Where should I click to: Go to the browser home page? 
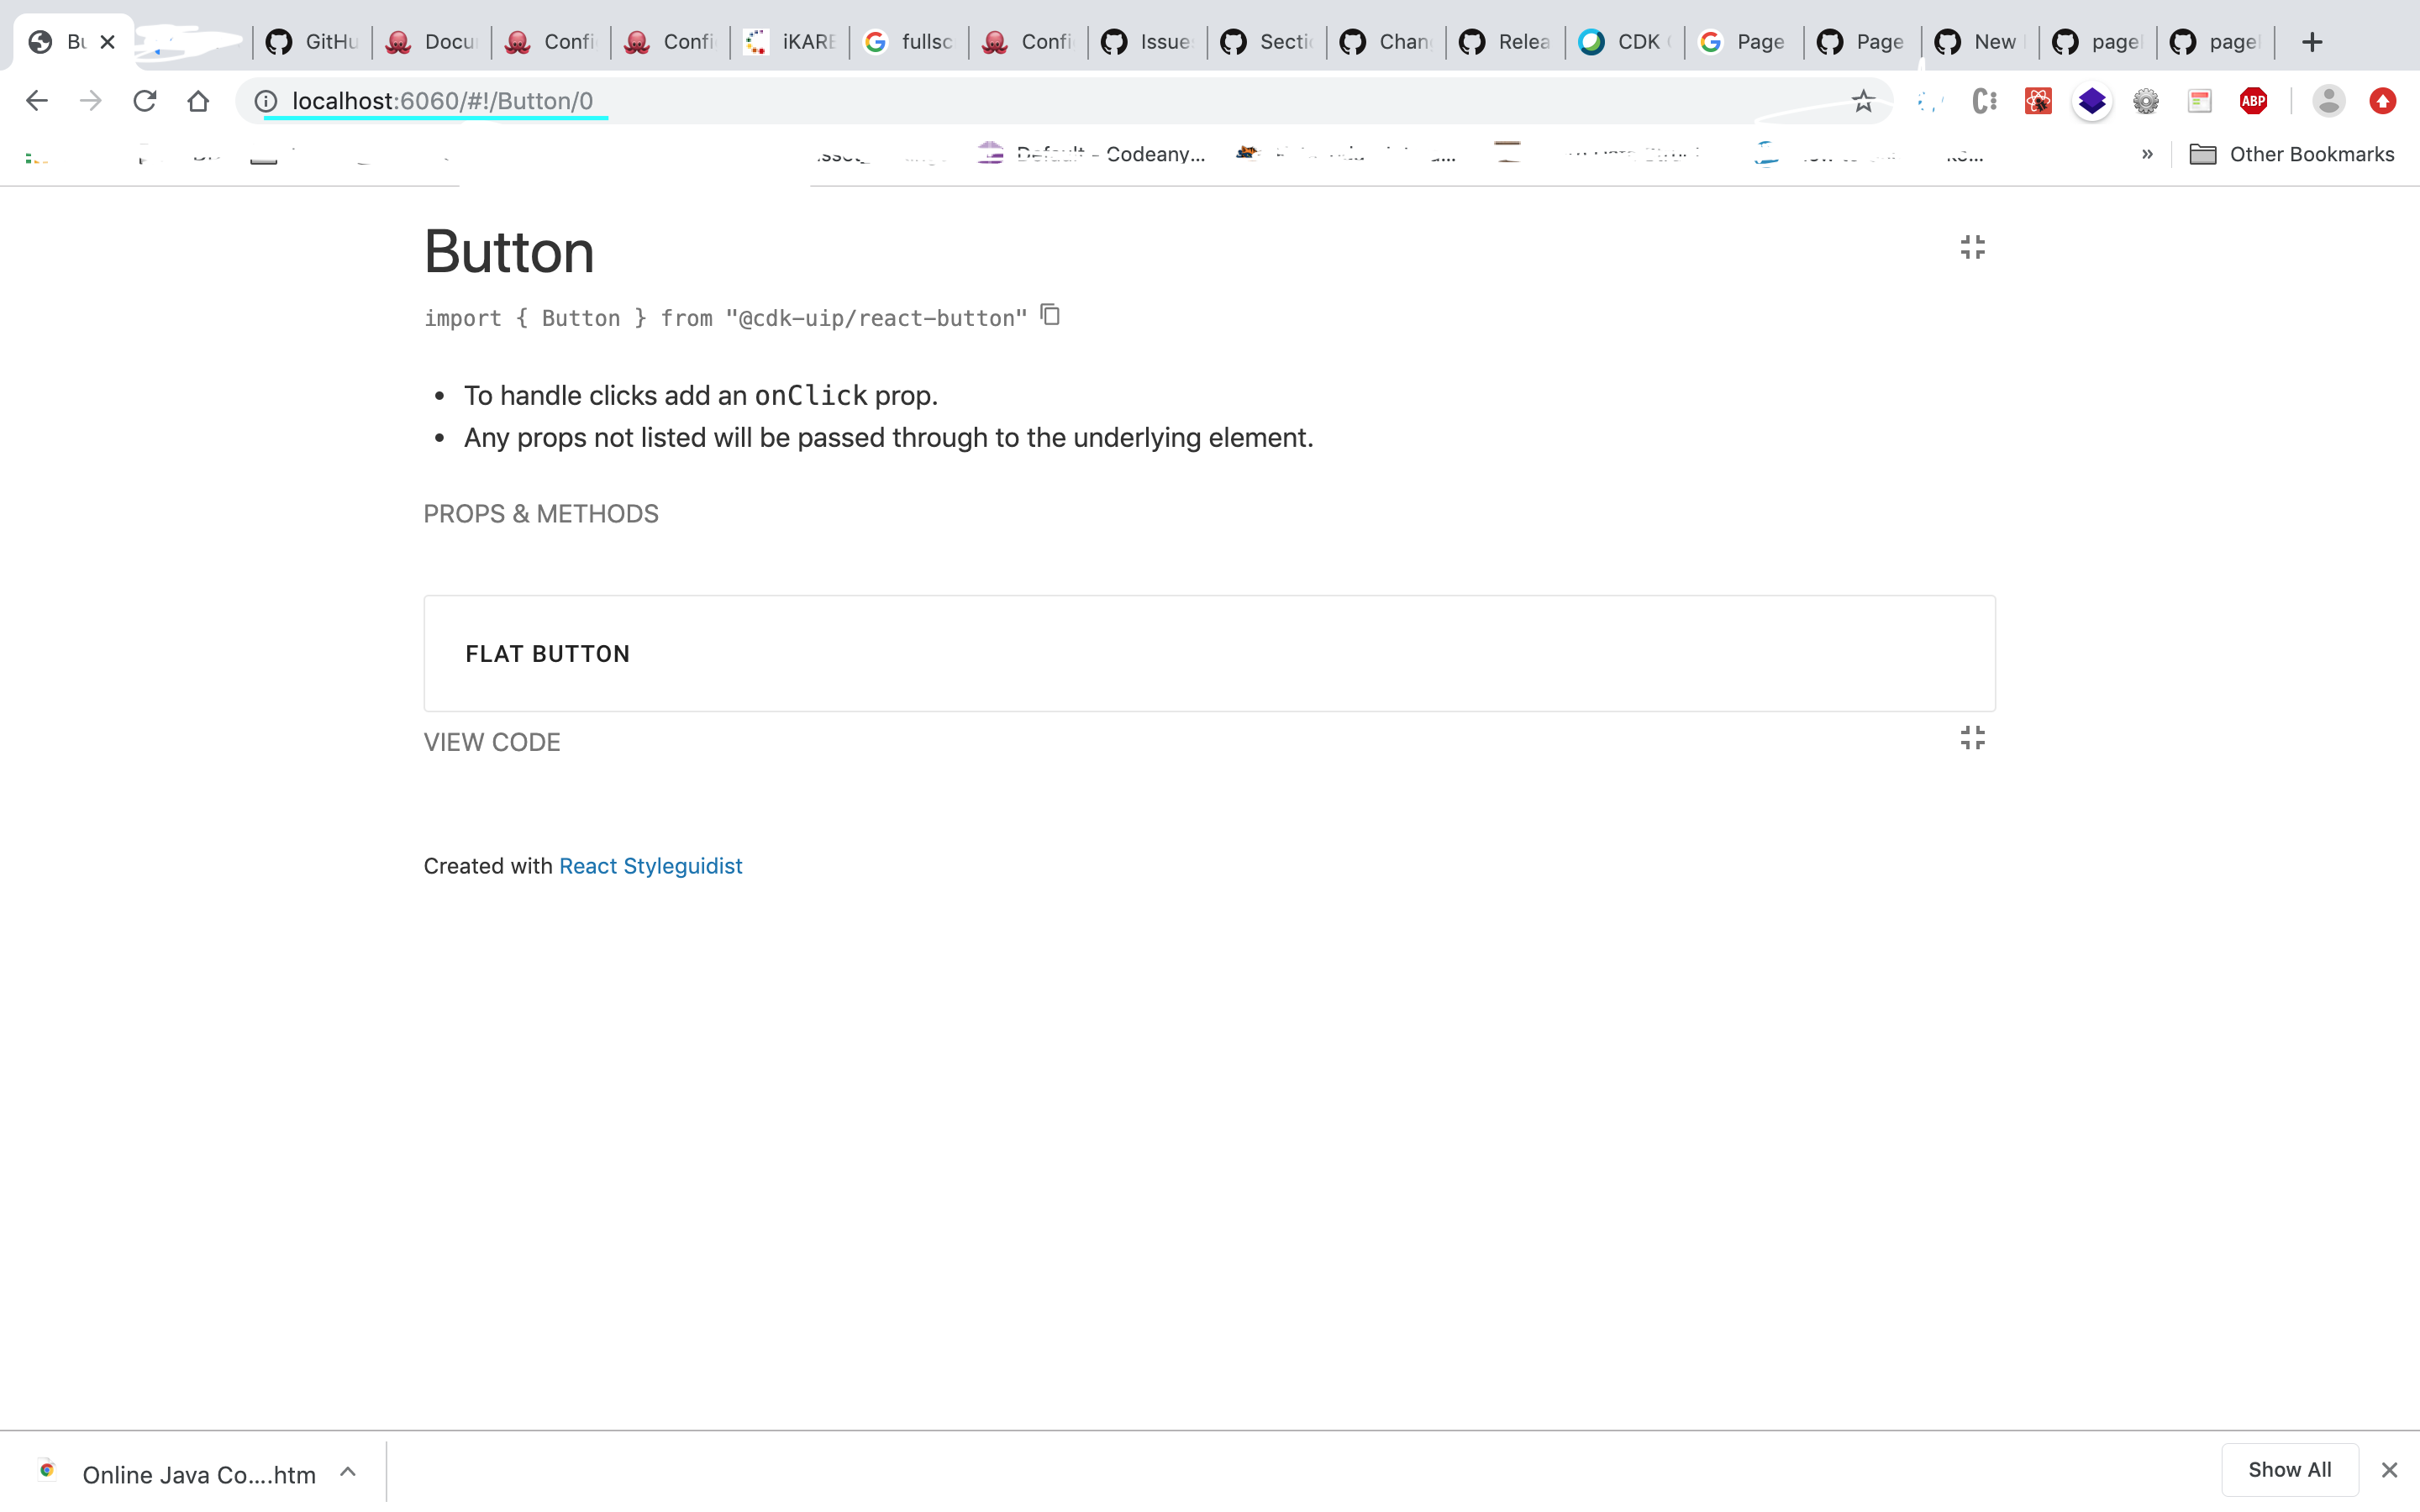pyautogui.click(x=198, y=101)
